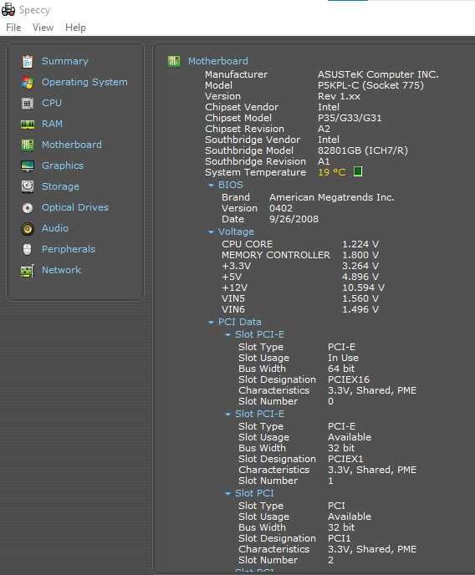Select BIOS brand American Megatrends Inc.

coord(332,197)
